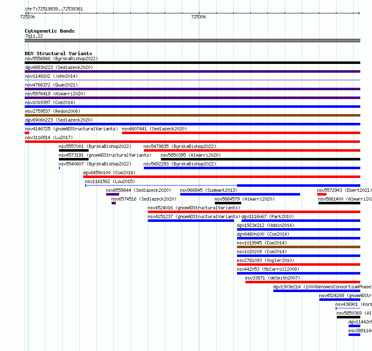Screen dimensions: 372x351
Task: Open the dgv6883n223 (Sedlazeck2020) variant label
Action: [59, 67]
